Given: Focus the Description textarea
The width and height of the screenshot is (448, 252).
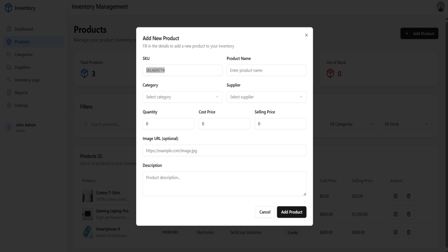Looking at the screenshot, I should click(x=224, y=184).
